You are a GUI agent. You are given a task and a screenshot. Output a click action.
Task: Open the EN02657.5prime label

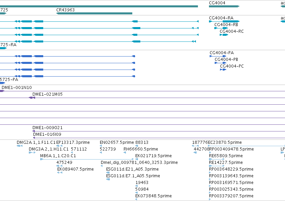click(x=117, y=142)
